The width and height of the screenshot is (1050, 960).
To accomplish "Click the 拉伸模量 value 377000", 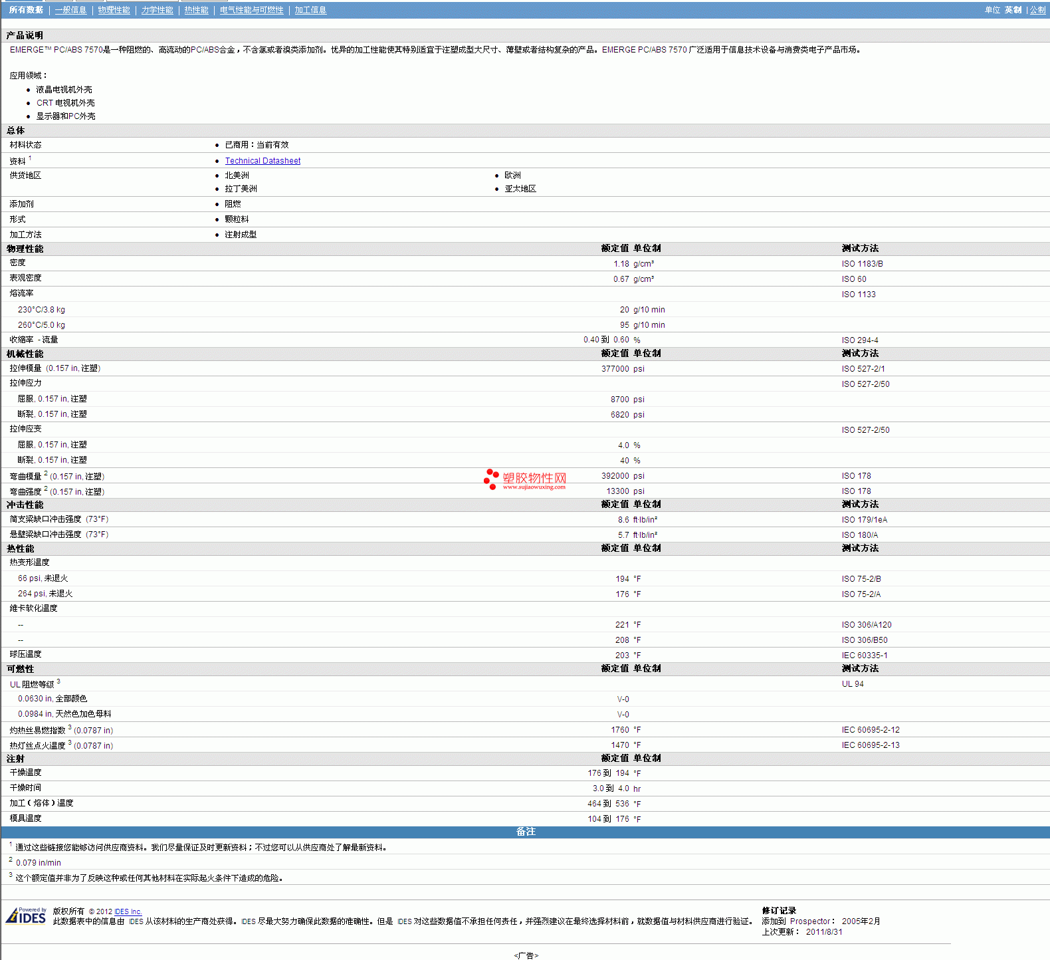I will point(615,369).
